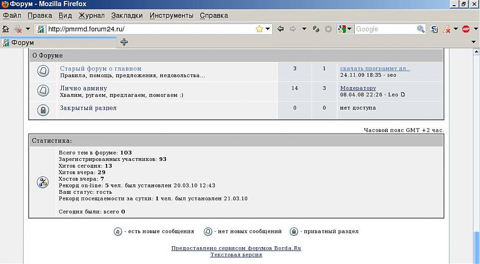Open the Google search engine dropdown
This screenshot has height=264, width=480.
click(345, 29)
